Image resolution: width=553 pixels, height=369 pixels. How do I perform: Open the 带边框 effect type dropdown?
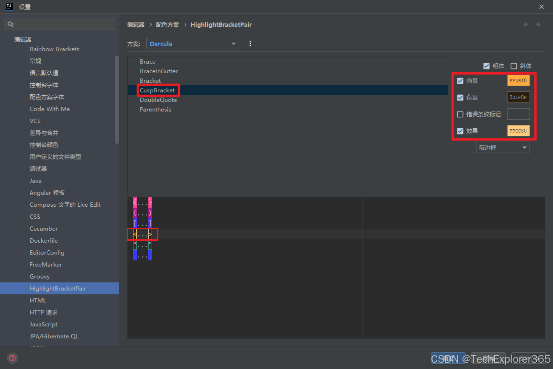(503, 147)
